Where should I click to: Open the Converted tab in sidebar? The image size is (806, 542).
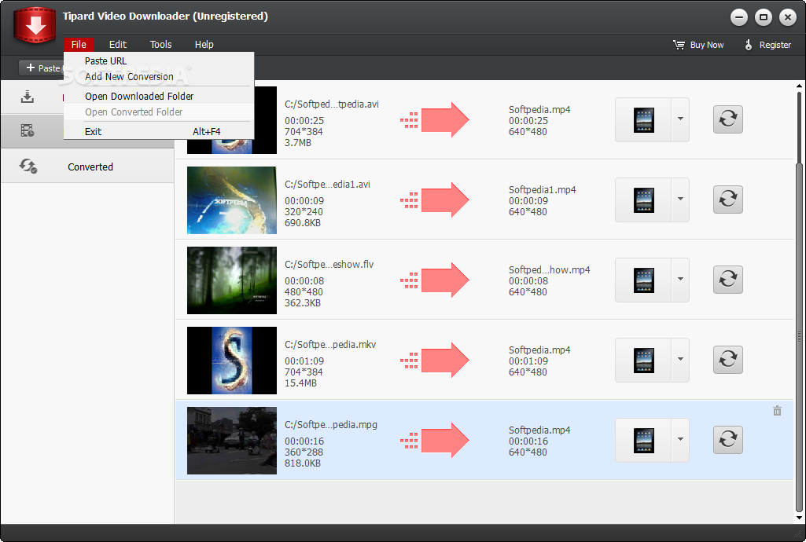click(x=87, y=167)
